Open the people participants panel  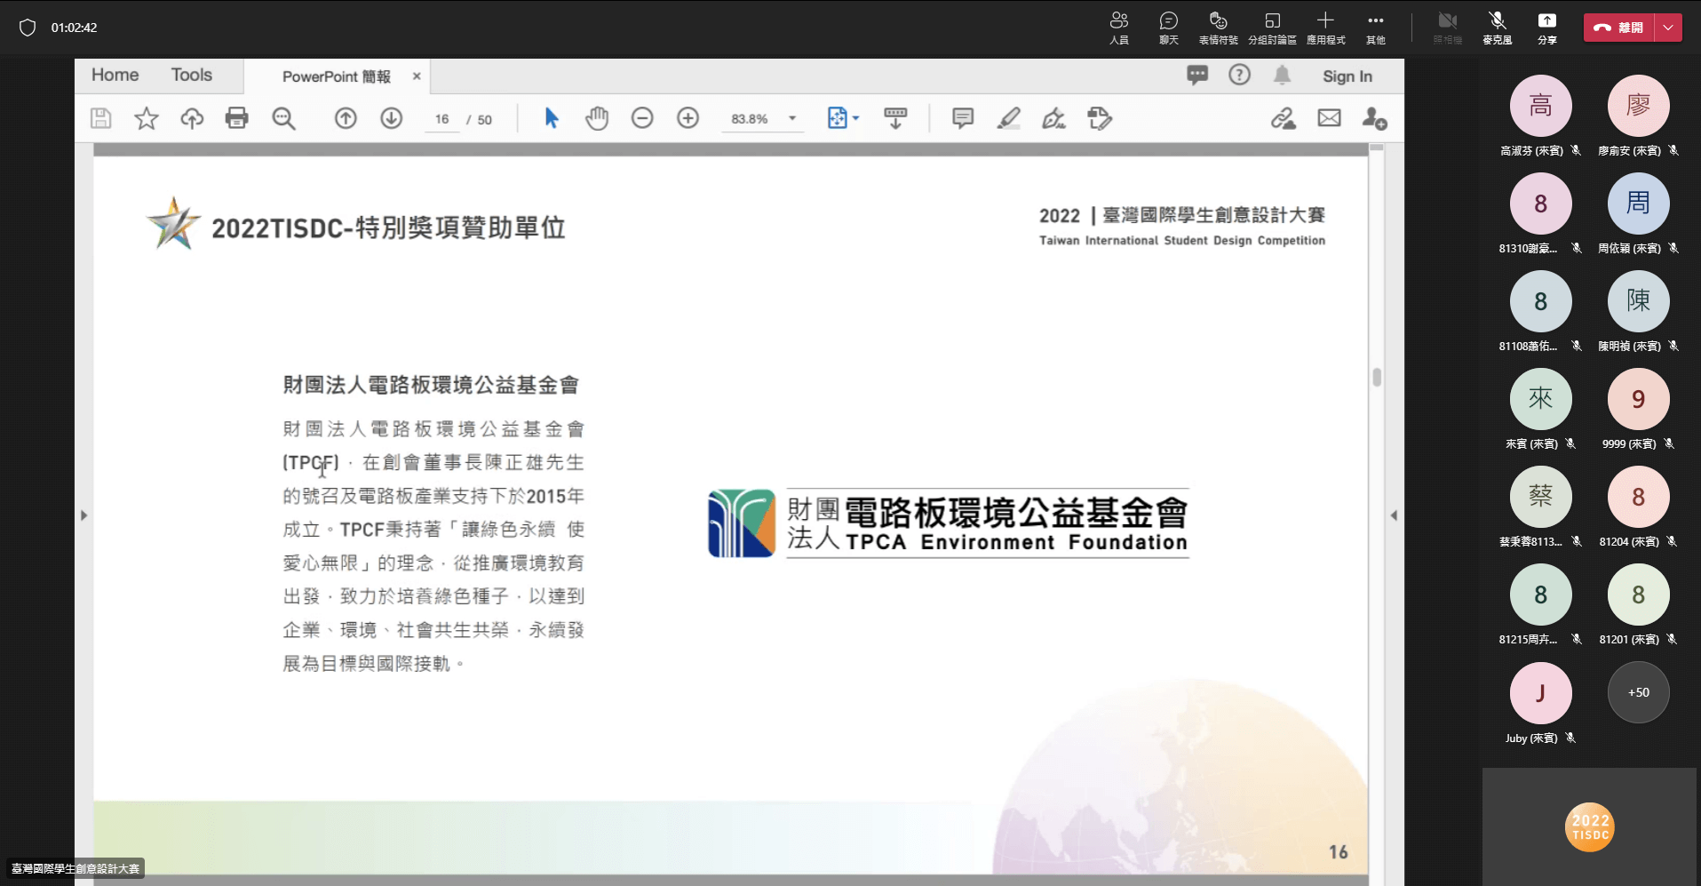point(1119,28)
